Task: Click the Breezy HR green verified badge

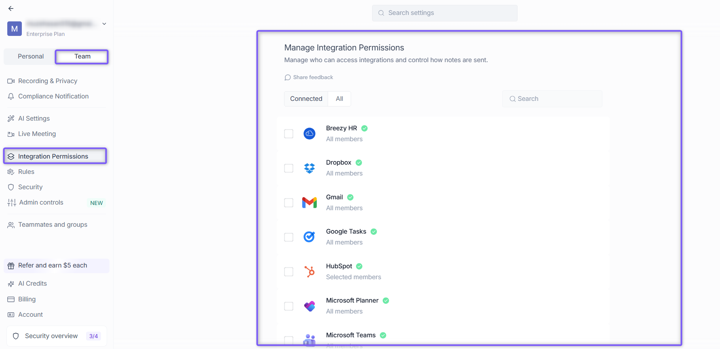Action: 364,128
